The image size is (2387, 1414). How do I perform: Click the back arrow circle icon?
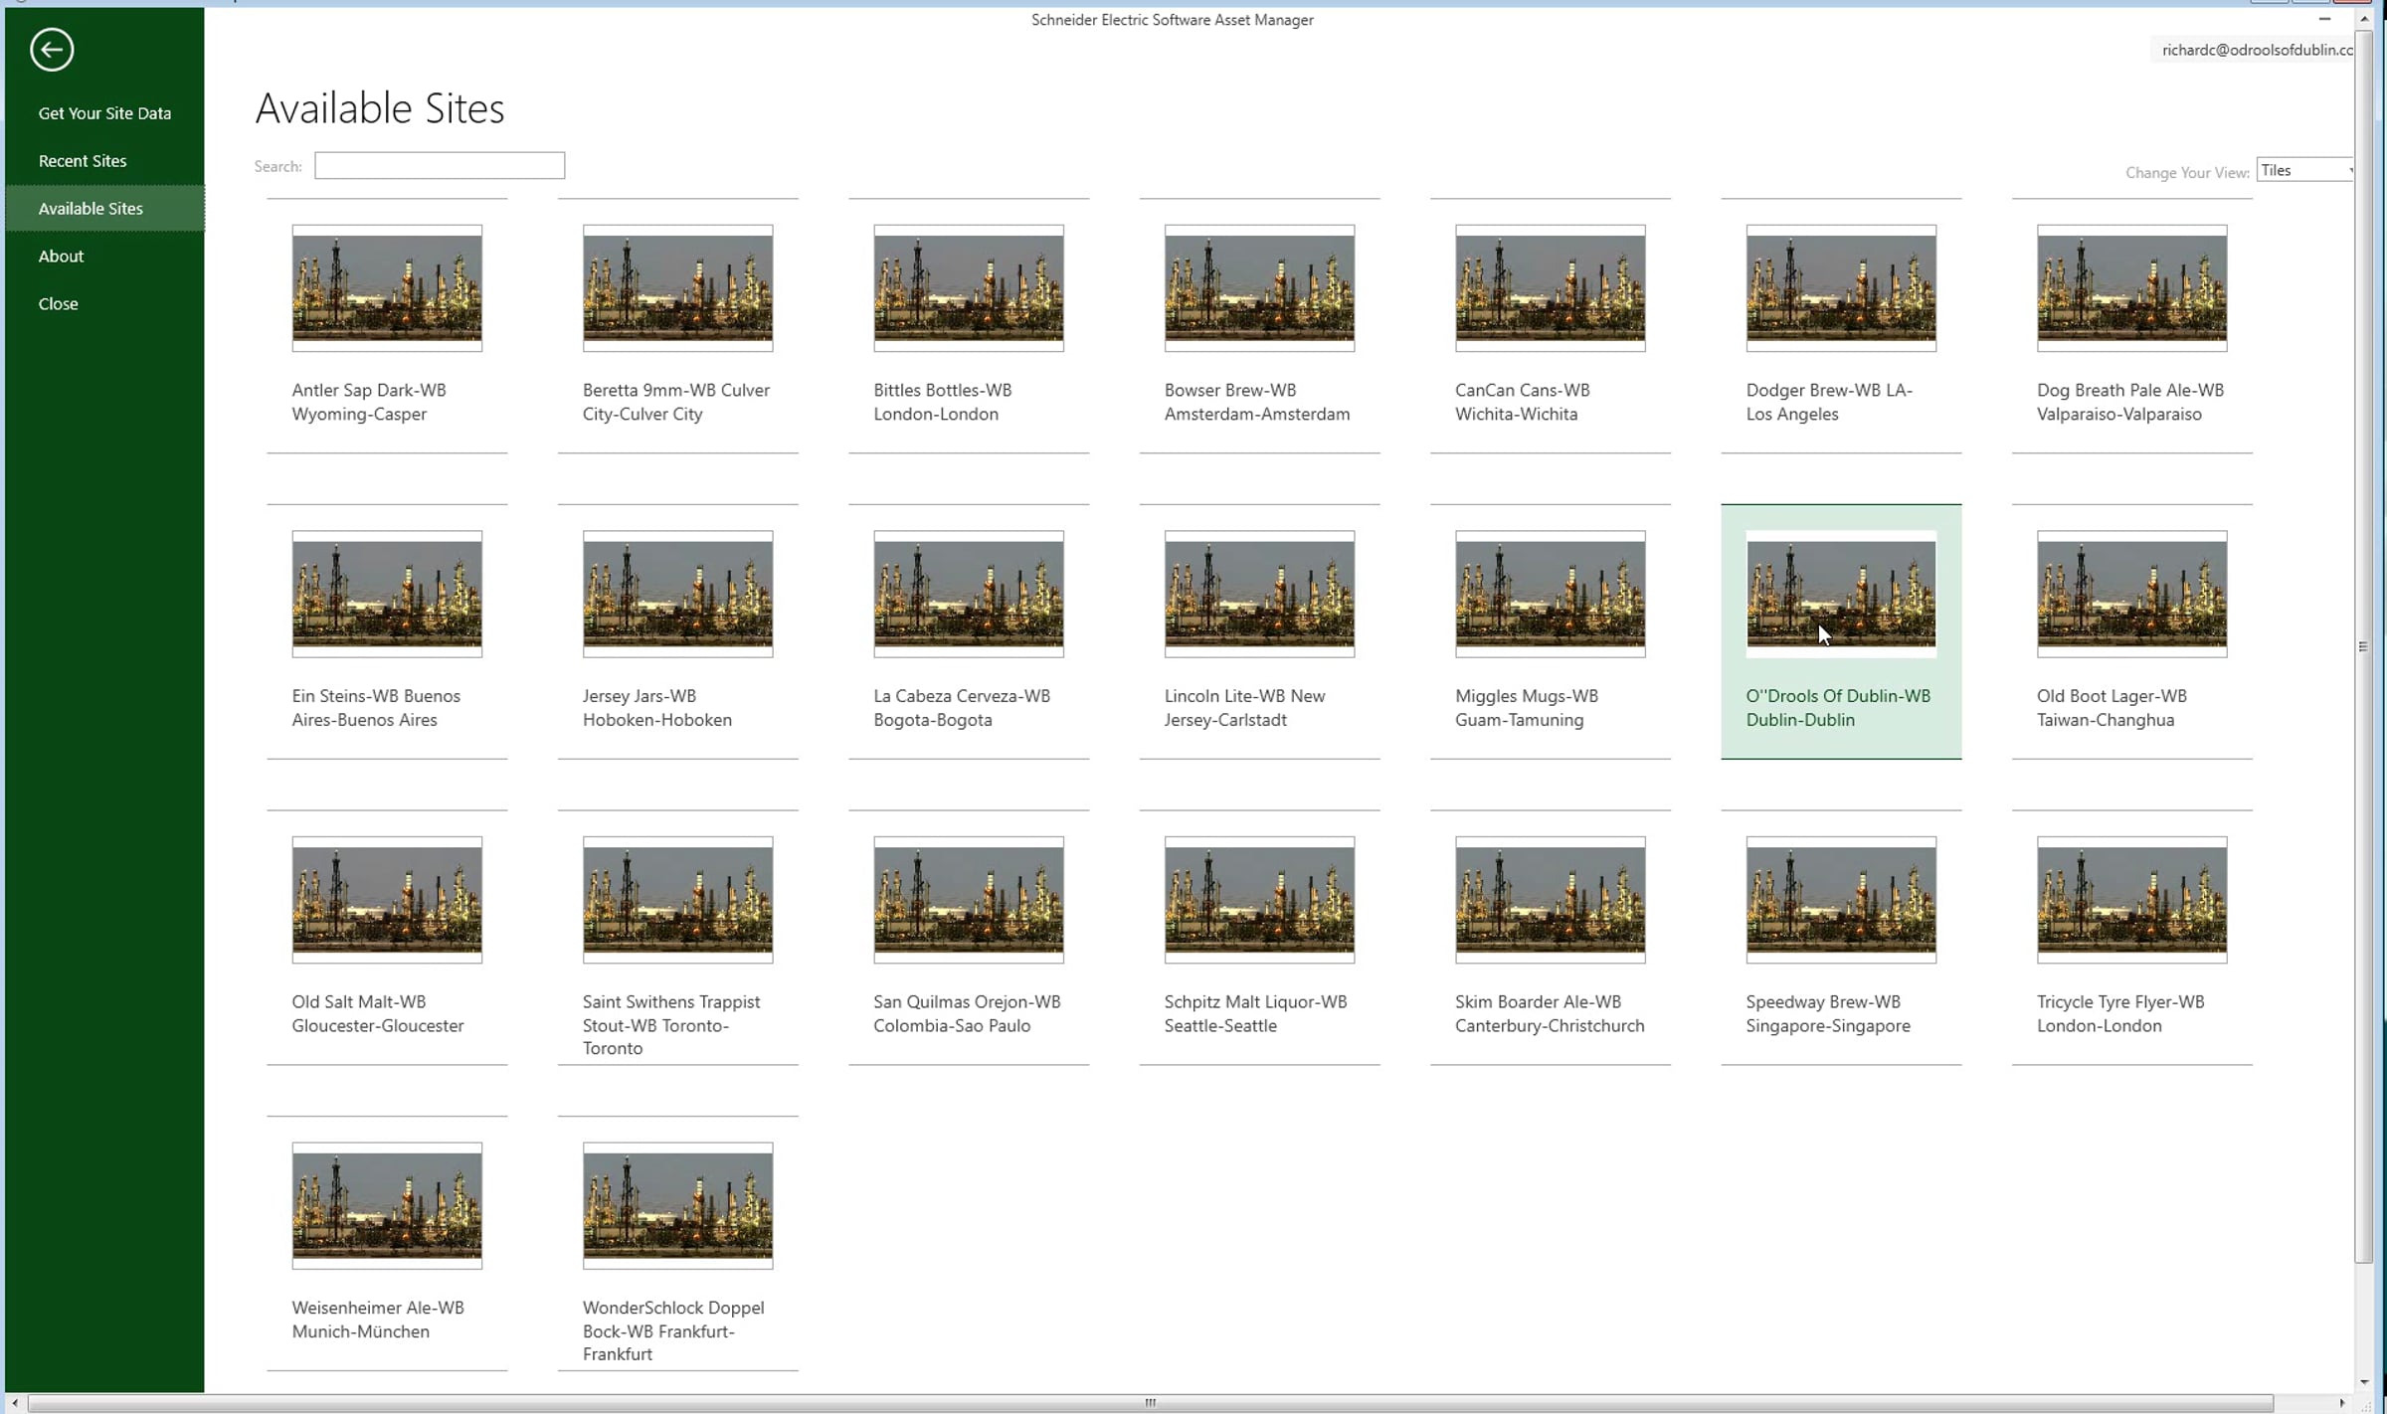click(52, 50)
